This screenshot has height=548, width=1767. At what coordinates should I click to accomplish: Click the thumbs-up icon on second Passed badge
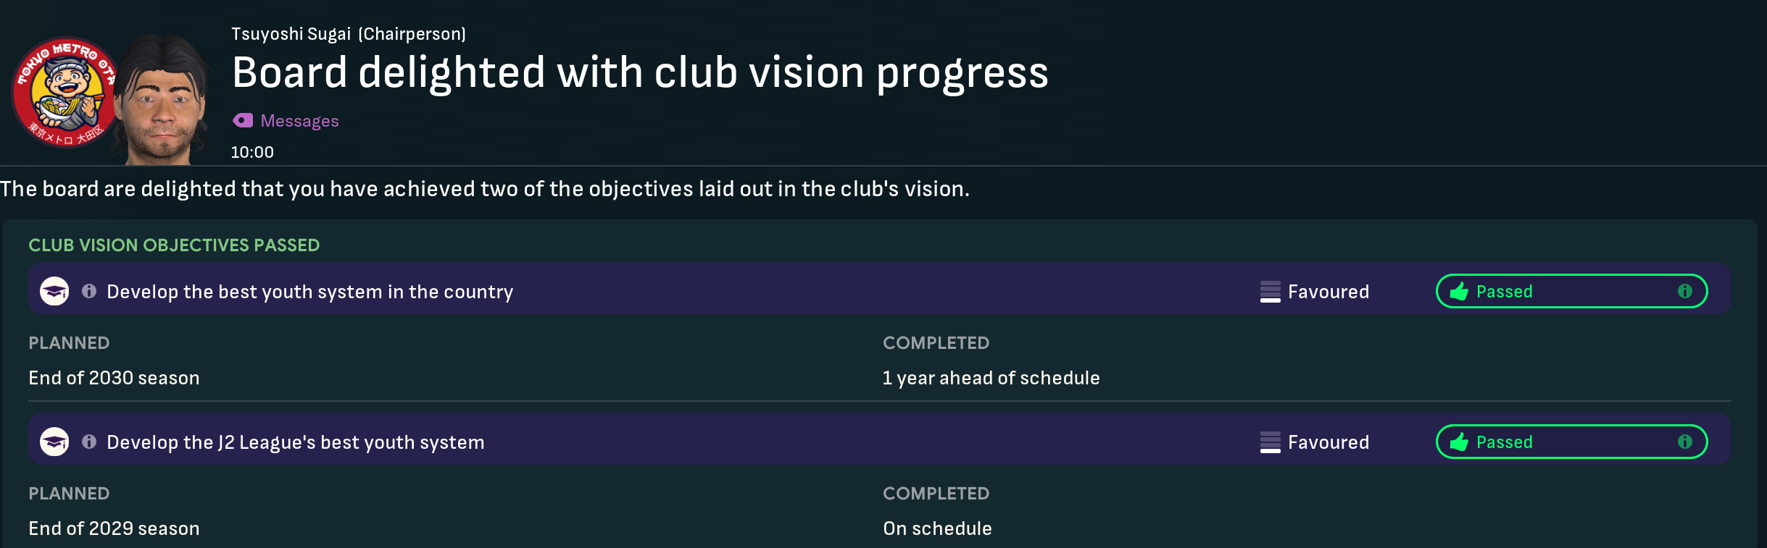click(x=1459, y=442)
